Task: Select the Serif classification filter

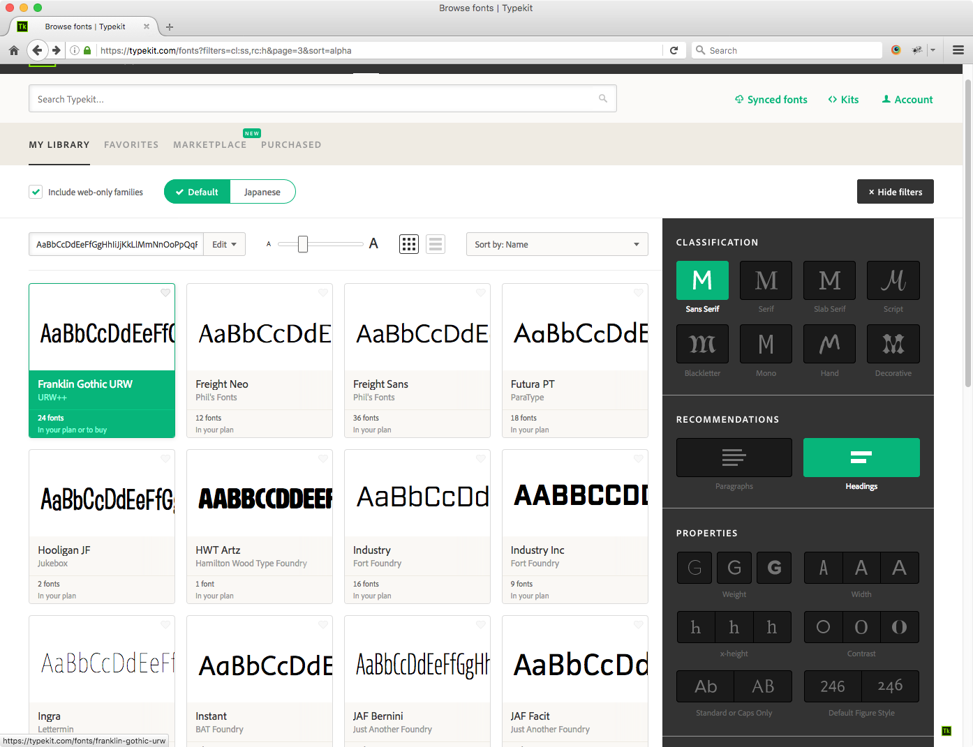Action: click(766, 280)
